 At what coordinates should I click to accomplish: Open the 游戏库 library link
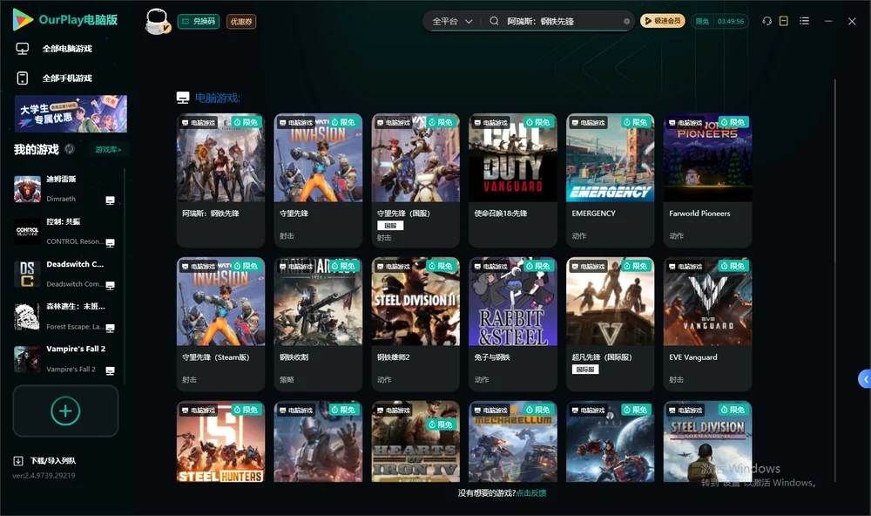point(108,149)
